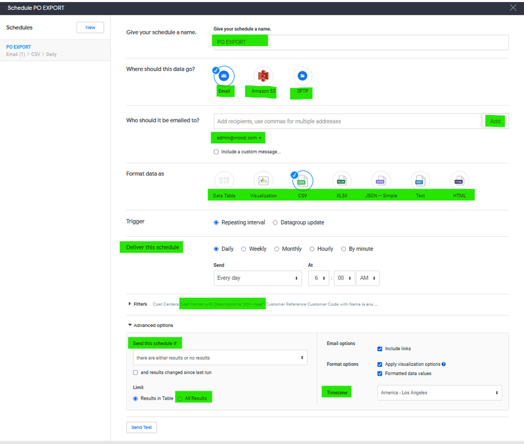The image size is (524, 444).
Task: Select the Datagroup update trigger option
Action: pyautogui.click(x=275, y=222)
